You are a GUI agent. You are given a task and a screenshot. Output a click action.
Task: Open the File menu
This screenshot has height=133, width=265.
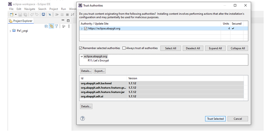pyautogui.click(x=11, y=9)
